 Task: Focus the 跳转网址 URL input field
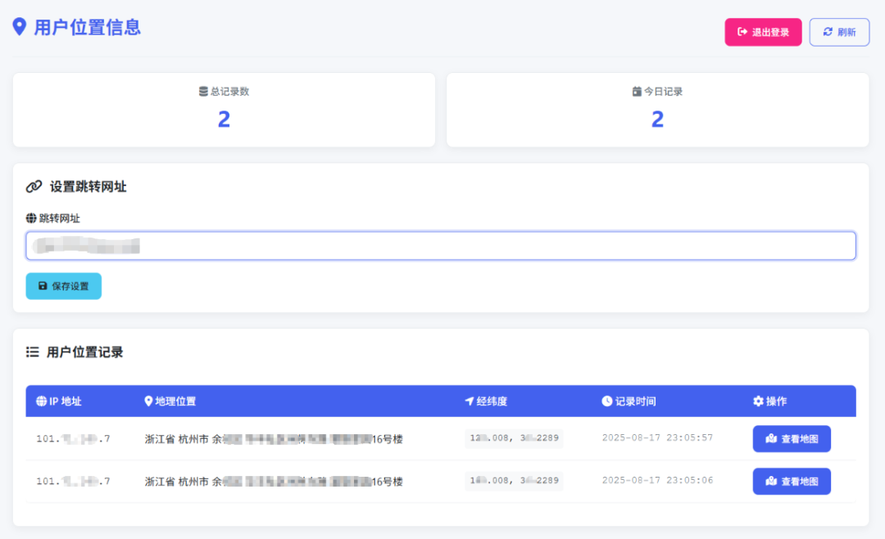click(441, 246)
